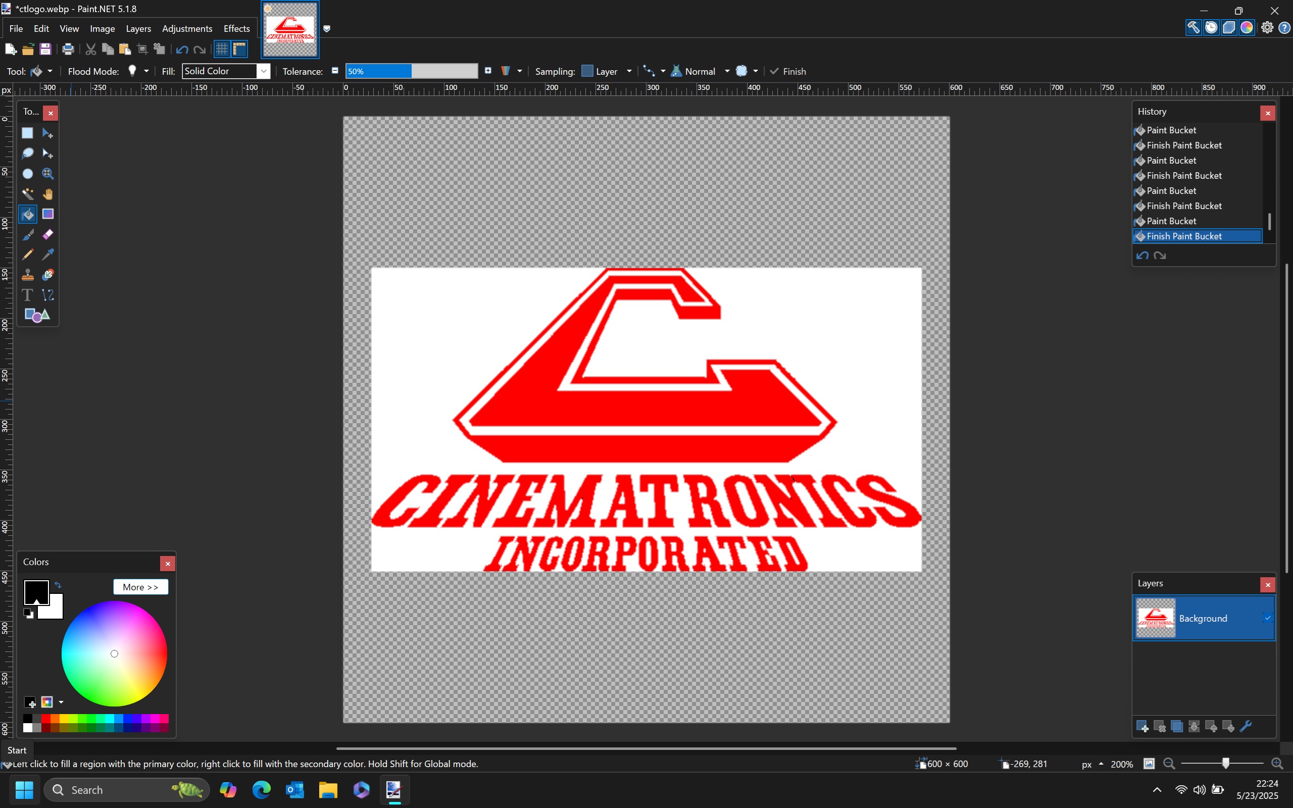Viewport: 1293px width, 808px height.
Task: Open the Fill Solid Color dropdown
Action: [x=264, y=71]
